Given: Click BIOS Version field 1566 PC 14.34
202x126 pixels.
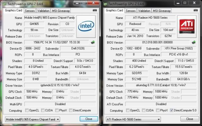Looking at the screenshot, I should coord(57,42).
